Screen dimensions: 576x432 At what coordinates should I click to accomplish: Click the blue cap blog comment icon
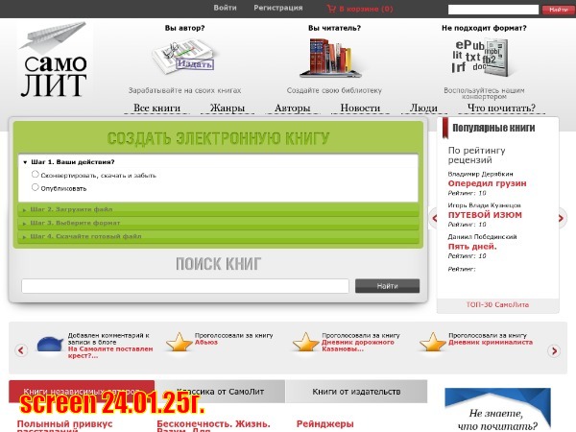point(50,344)
